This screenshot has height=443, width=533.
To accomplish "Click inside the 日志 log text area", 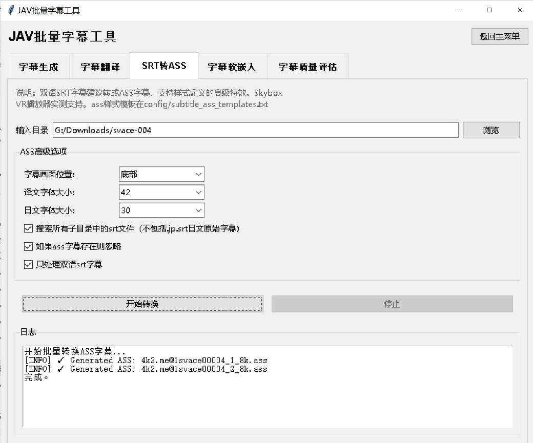I will tap(268, 387).
